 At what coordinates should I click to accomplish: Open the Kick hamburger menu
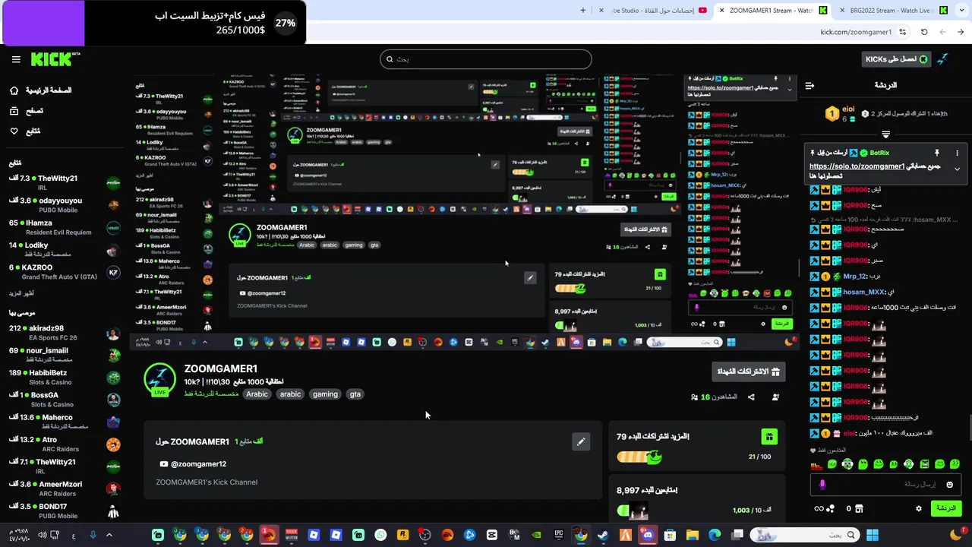(x=16, y=59)
